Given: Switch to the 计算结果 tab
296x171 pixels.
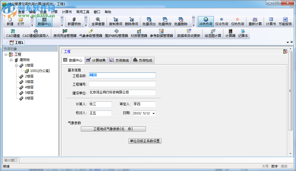Looking at the screenshot, I should pos(96,60).
